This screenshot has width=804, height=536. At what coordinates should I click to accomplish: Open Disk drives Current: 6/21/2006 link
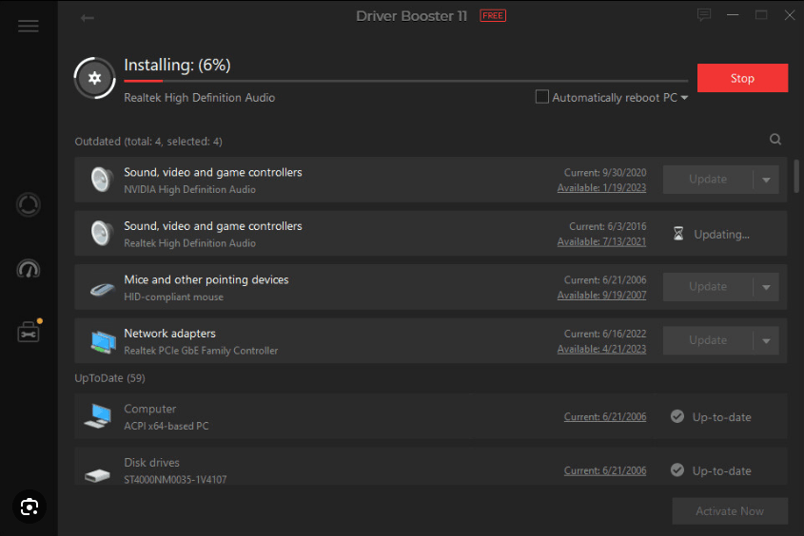click(605, 470)
